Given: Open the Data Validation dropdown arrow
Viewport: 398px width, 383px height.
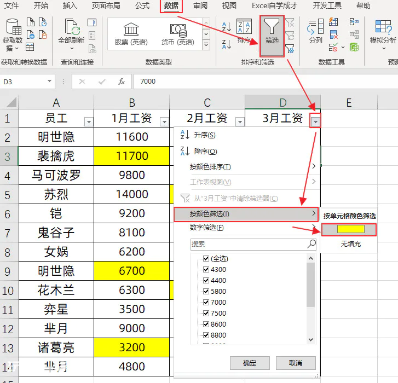Looking at the screenshot, I should [343, 48].
